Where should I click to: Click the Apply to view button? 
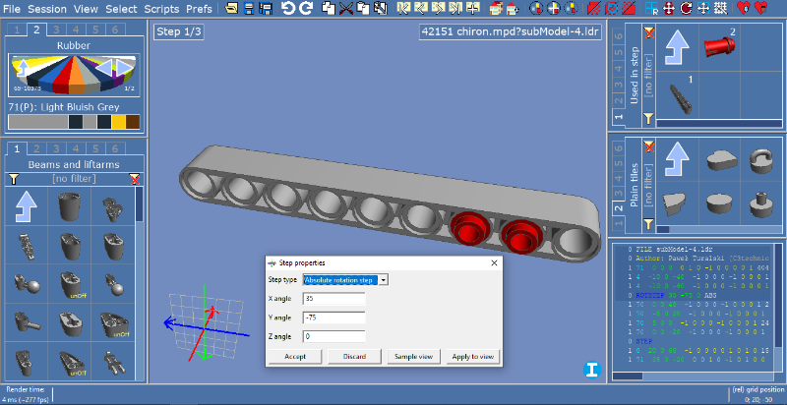point(471,357)
